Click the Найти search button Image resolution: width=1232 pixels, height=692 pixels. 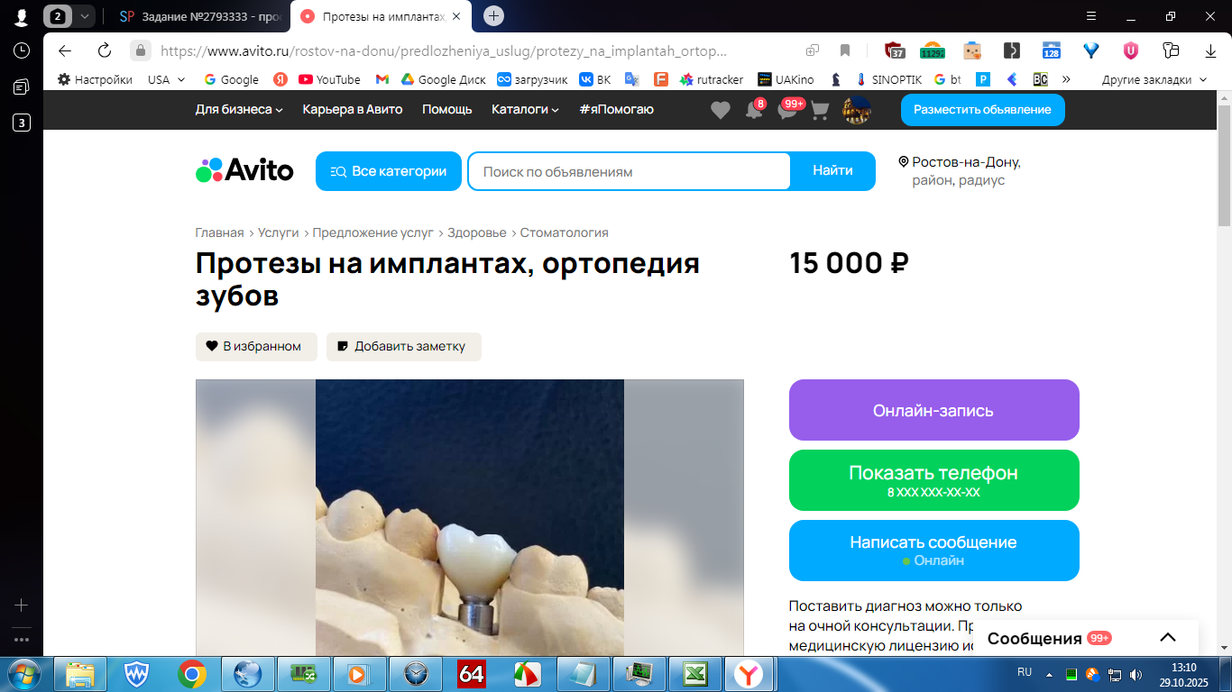tap(832, 171)
